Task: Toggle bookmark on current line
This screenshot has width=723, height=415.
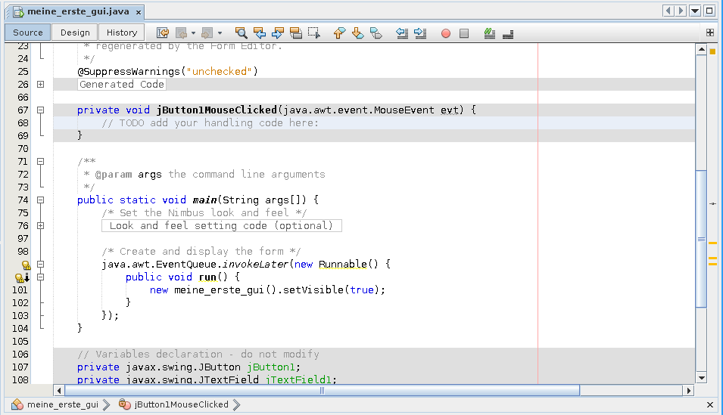Action: point(376,33)
